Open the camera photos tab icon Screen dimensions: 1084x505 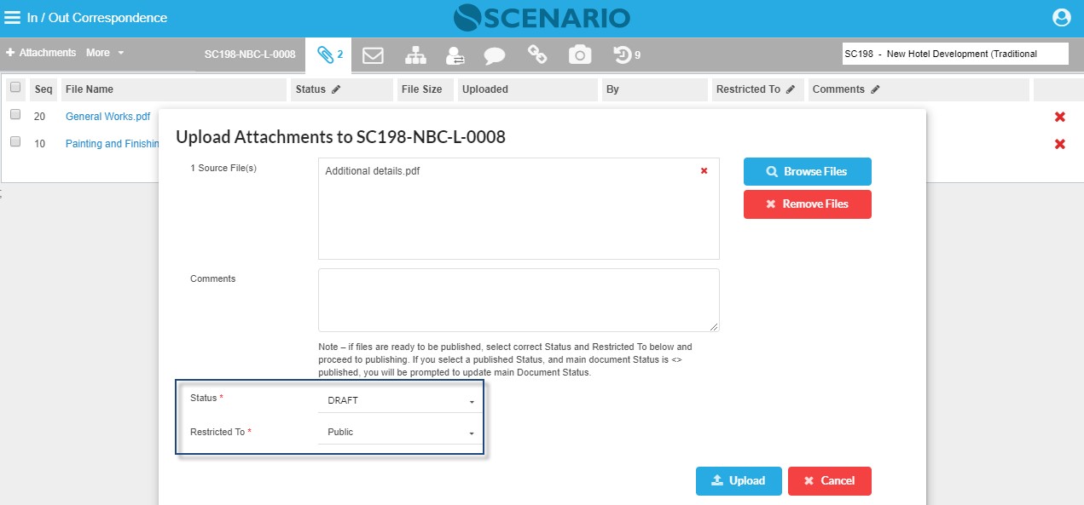point(580,55)
